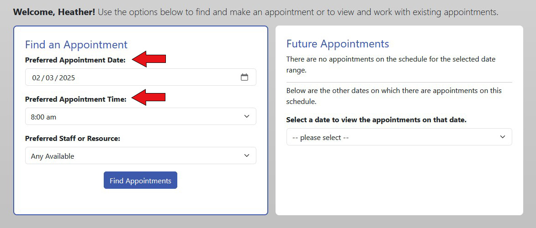Open the Any Available staff dropdown
Viewport: 536px width, 228px height.
pos(140,155)
